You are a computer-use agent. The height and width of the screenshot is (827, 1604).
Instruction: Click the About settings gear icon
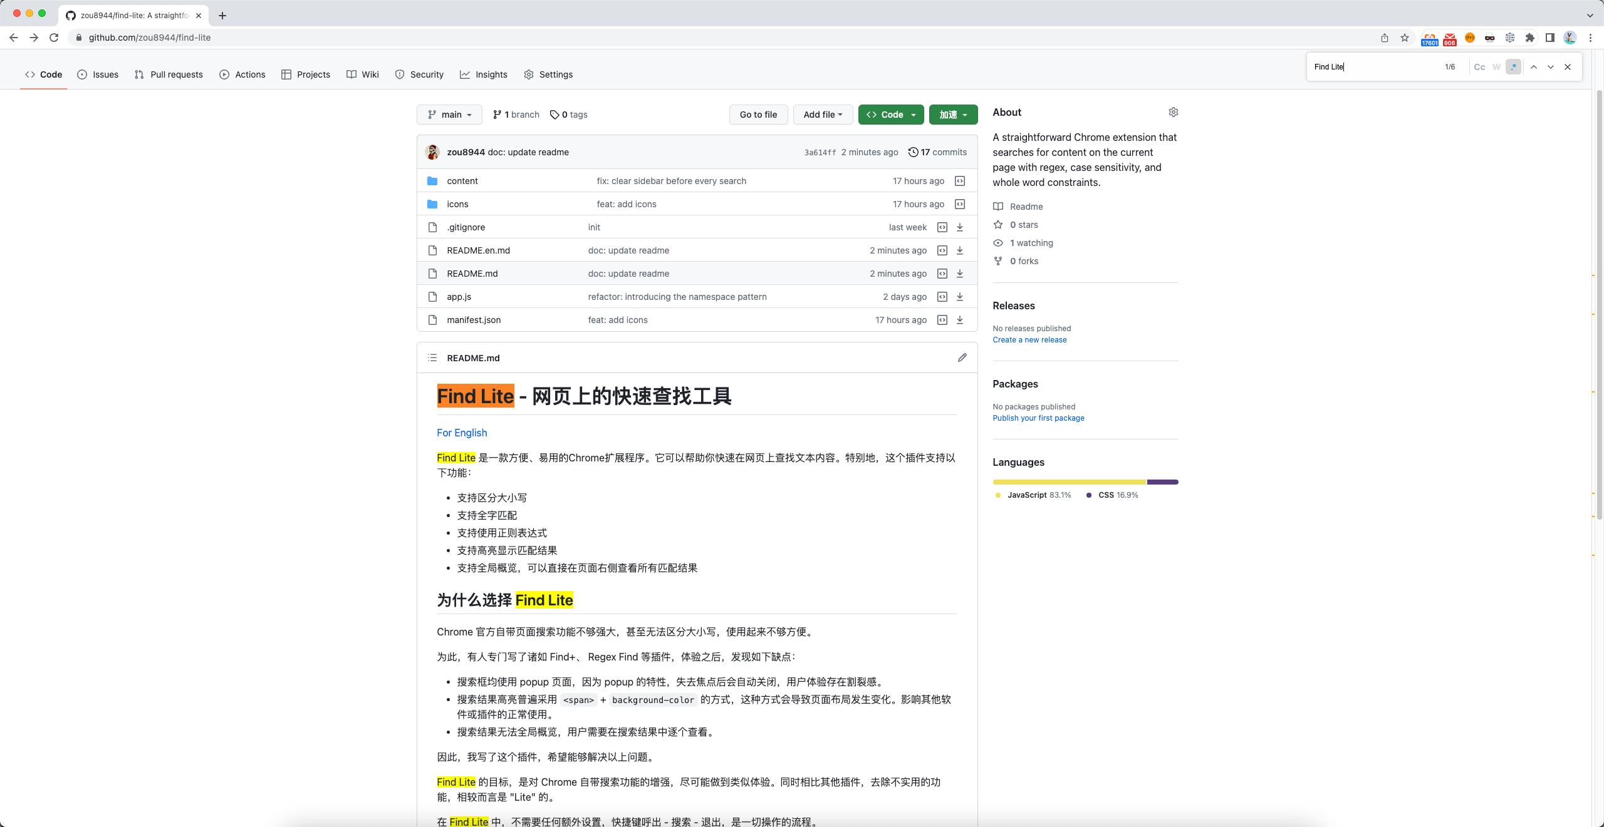click(1173, 112)
